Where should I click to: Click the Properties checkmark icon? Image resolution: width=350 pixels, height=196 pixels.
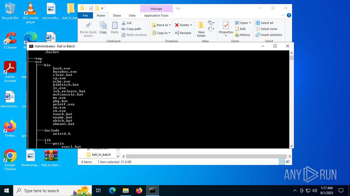click(226, 26)
